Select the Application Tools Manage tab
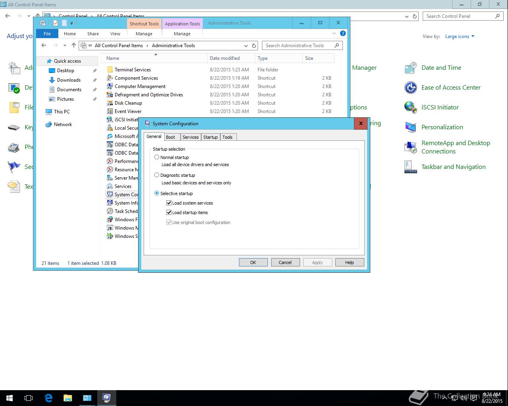The height and width of the screenshot is (406, 508). click(182, 34)
